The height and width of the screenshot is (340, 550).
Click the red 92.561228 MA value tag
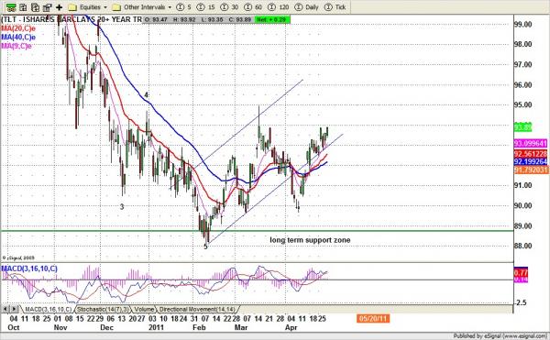click(531, 154)
